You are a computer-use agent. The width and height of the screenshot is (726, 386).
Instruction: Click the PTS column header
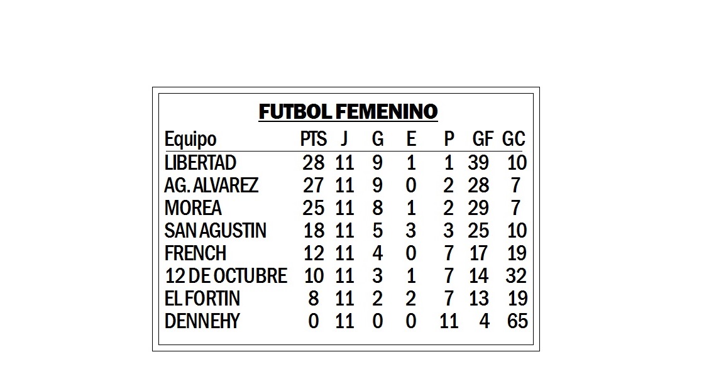click(x=314, y=139)
